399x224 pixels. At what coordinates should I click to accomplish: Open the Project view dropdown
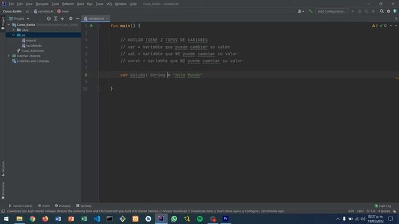(x=19, y=19)
